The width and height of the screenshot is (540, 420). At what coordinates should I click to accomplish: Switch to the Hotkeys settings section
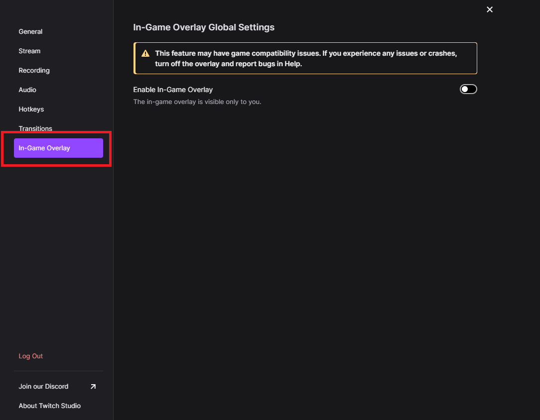coord(31,109)
